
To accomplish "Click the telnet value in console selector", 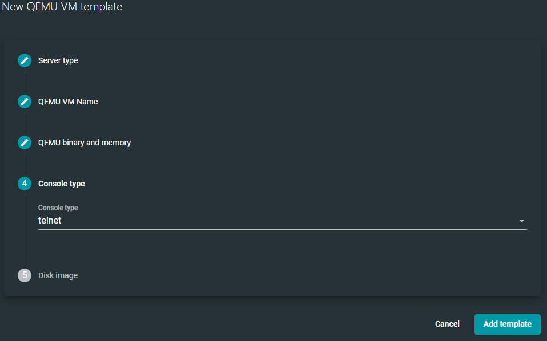I will 50,221.
